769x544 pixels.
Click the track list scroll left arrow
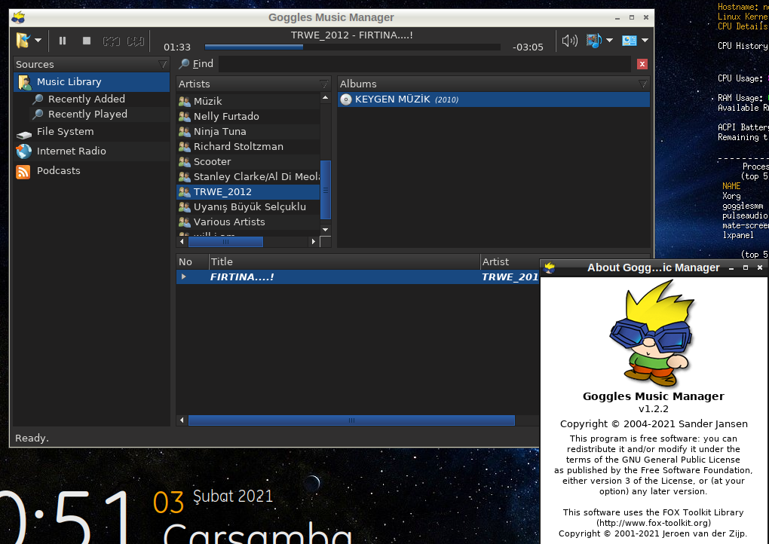(x=182, y=420)
